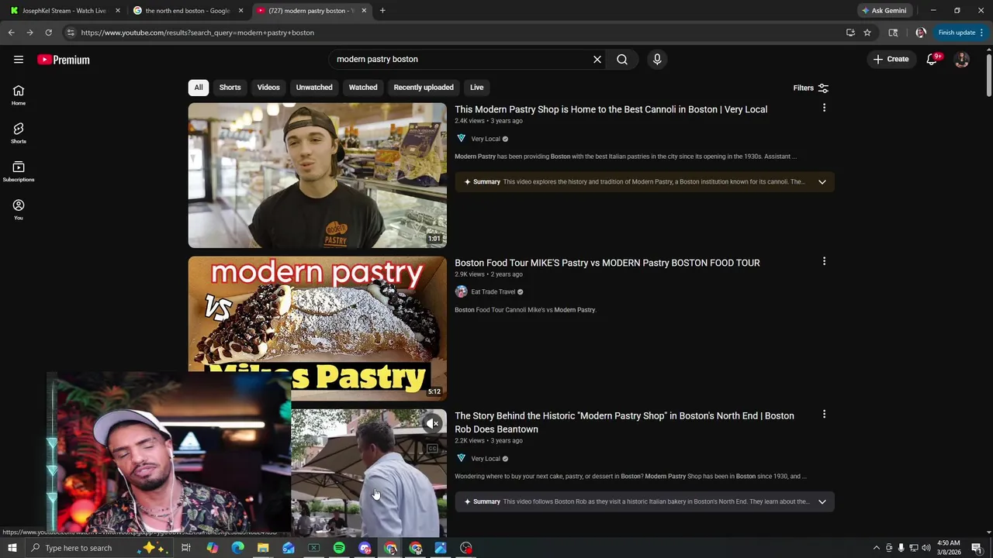Open the cannoli shop video thumbnail
The height and width of the screenshot is (558, 993).
pyautogui.click(x=317, y=175)
